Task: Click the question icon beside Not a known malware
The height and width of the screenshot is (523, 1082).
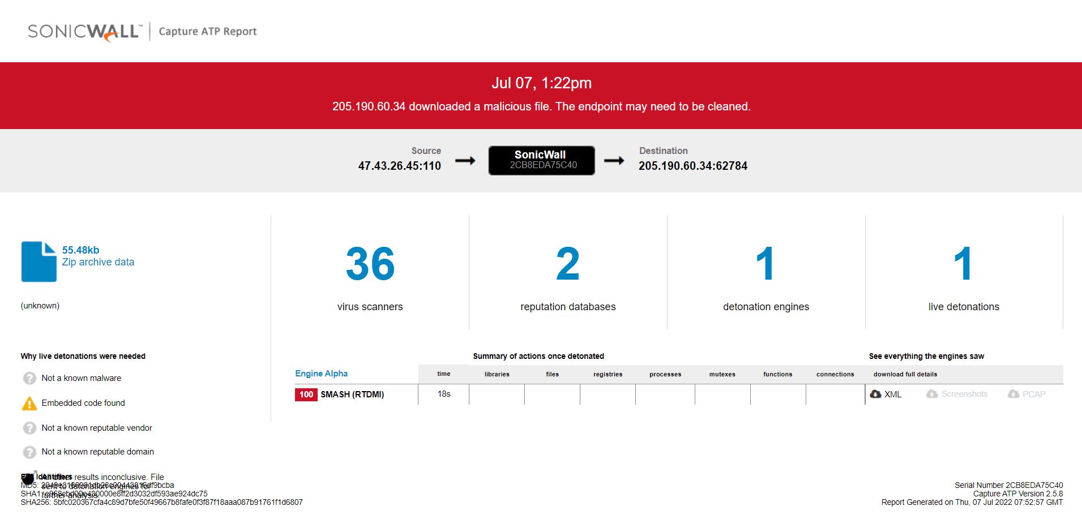Action: [29, 378]
